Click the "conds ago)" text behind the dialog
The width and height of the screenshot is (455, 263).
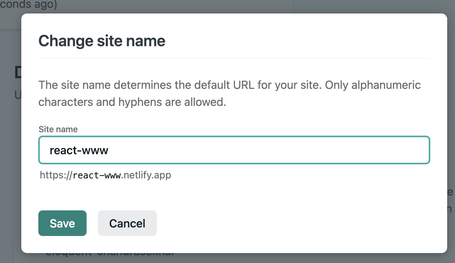coord(28,5)
